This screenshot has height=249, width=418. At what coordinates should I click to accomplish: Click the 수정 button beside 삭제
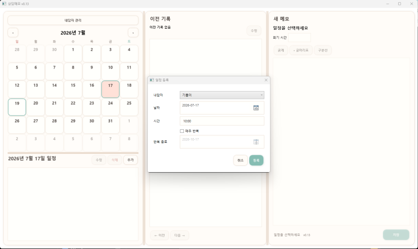click(x=99, y=160)
